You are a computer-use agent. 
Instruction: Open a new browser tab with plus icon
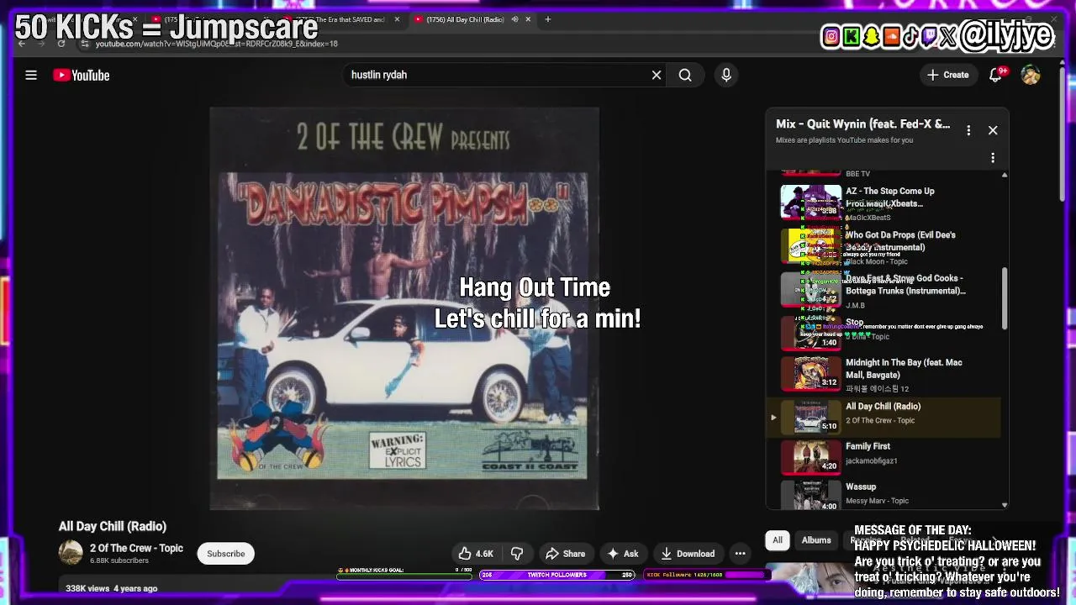pyautogui.click(x=547, y=19)
